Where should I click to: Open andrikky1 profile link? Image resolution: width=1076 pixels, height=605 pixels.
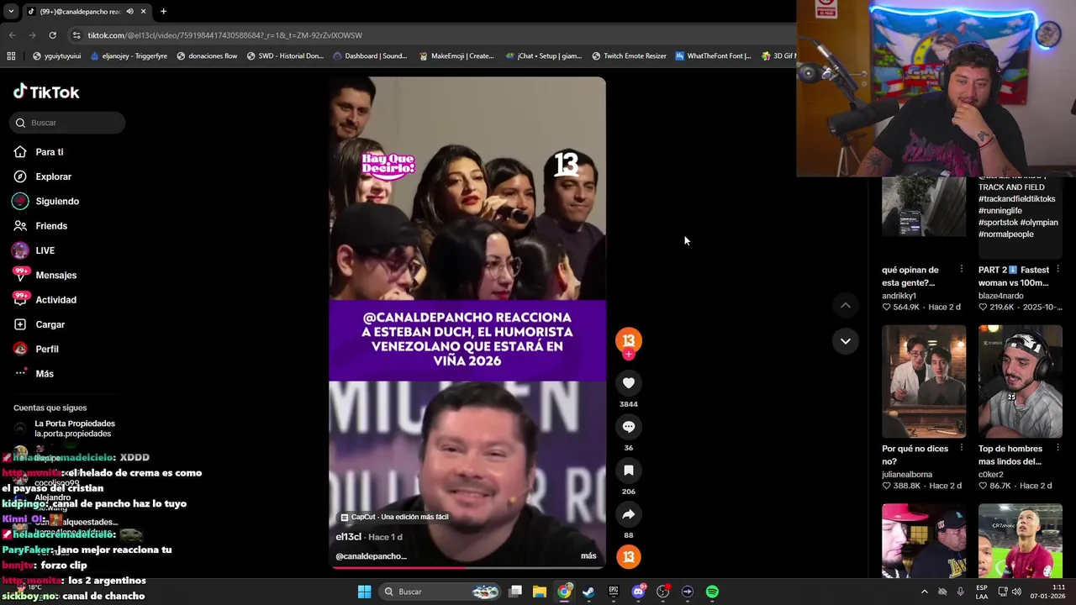pyautogui.click(x=899, y=296)
